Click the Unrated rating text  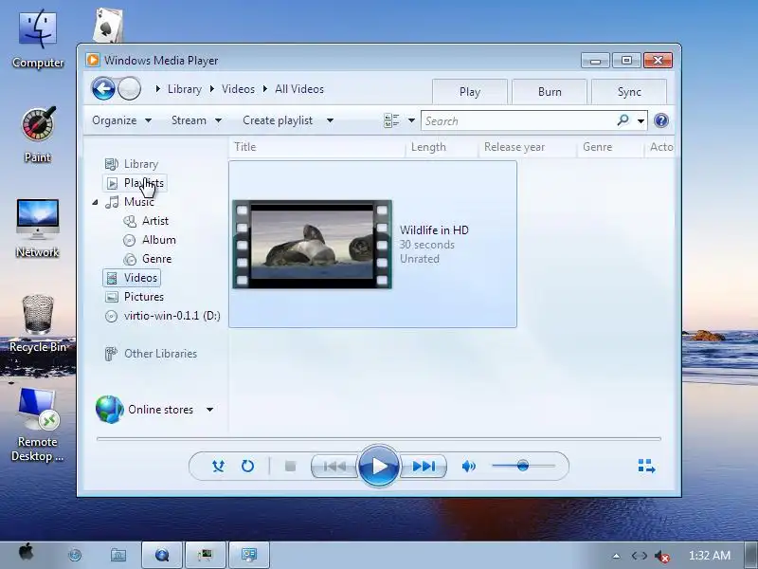pos(420,259)
